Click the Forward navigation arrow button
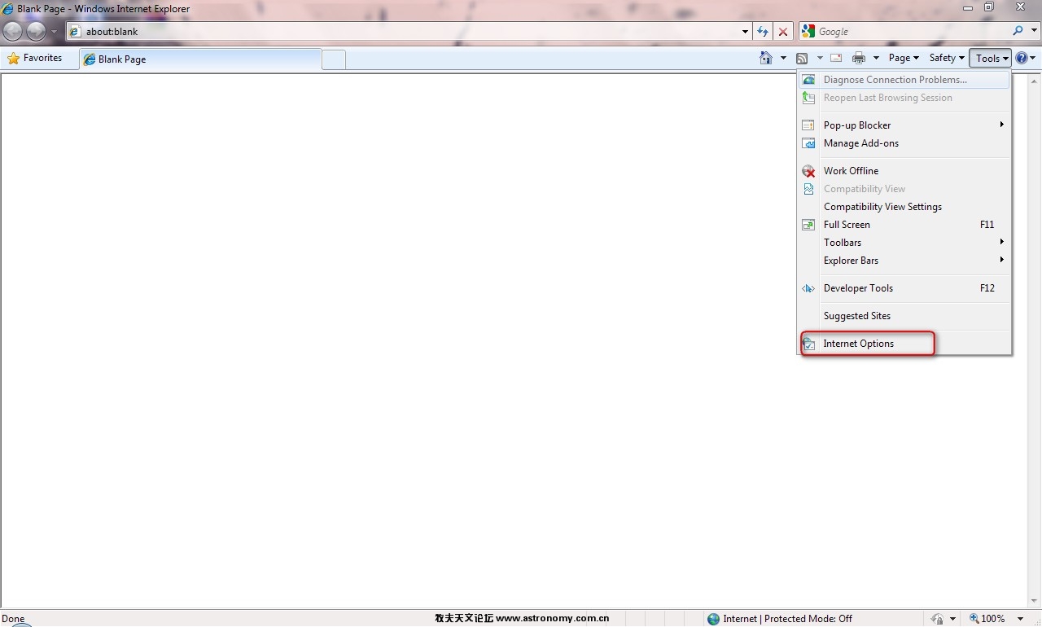Screen dimensions: 1042x627 coord(36,32)
